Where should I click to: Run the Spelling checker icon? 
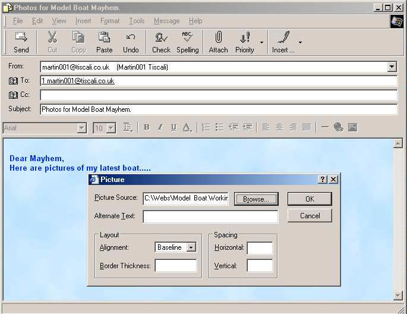[187, 37]
